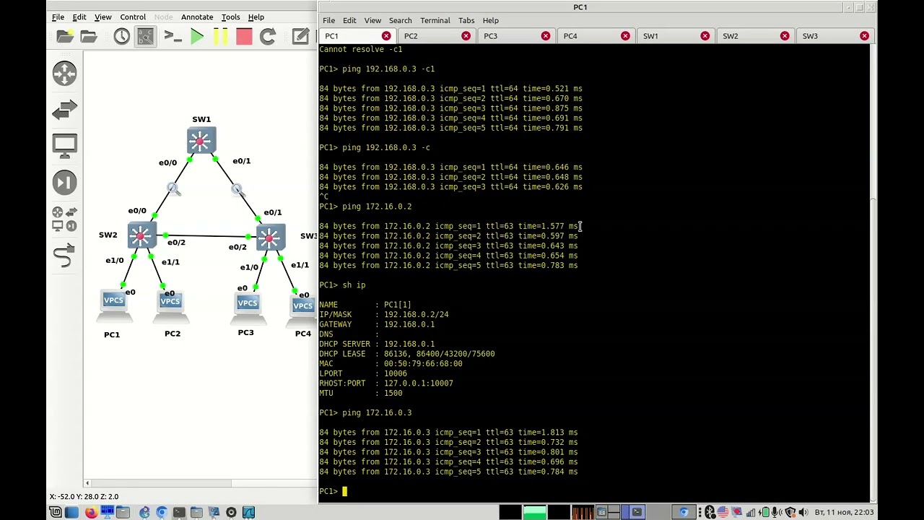Screen dimensions: 924x520
Task: Click the 'e0/2' label near SW2
Action: pyautogui.click(x=176, y=243)
